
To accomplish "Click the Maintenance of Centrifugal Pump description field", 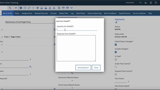I will [x=30, y=22].
